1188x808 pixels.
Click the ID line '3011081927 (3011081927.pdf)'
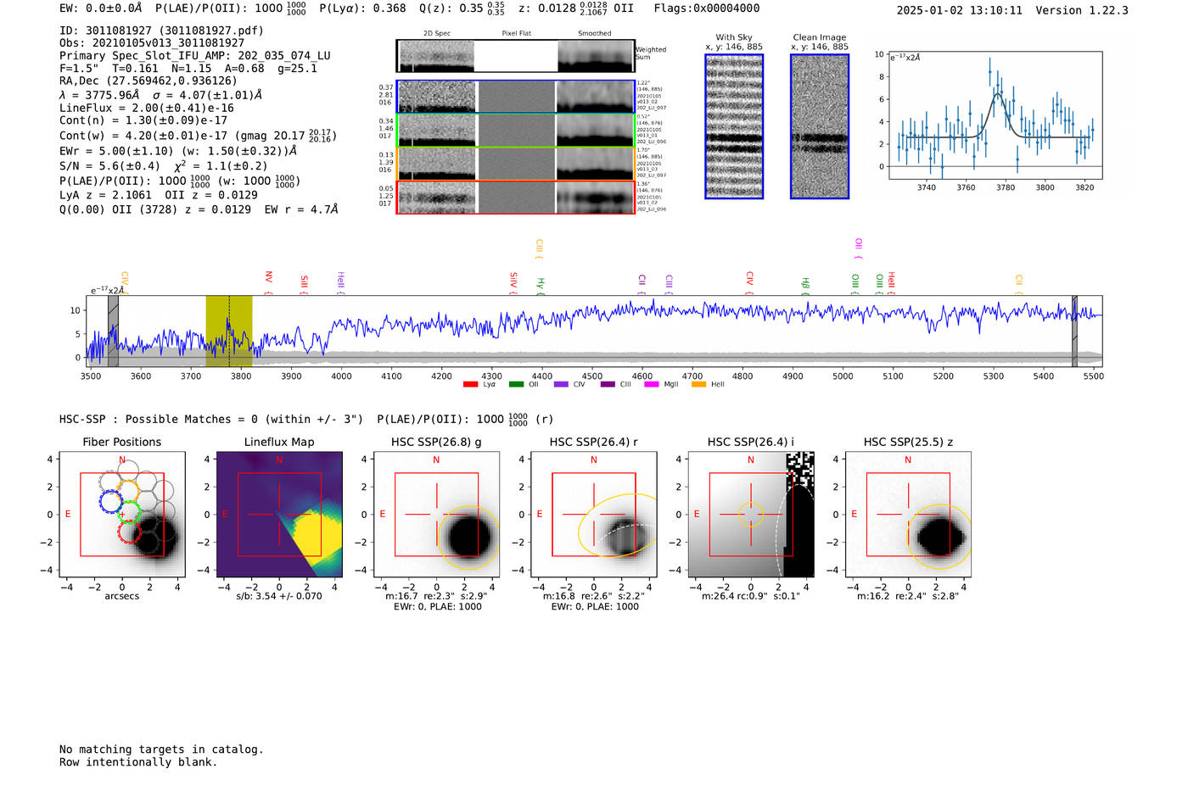coord(161,31)
